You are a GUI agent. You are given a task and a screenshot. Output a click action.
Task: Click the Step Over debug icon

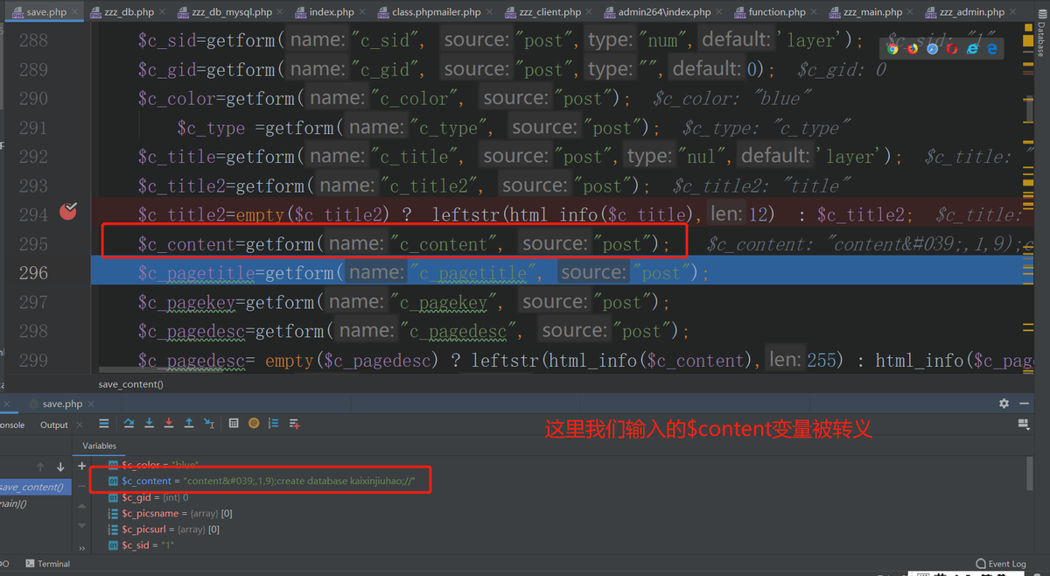click(129, 424)
